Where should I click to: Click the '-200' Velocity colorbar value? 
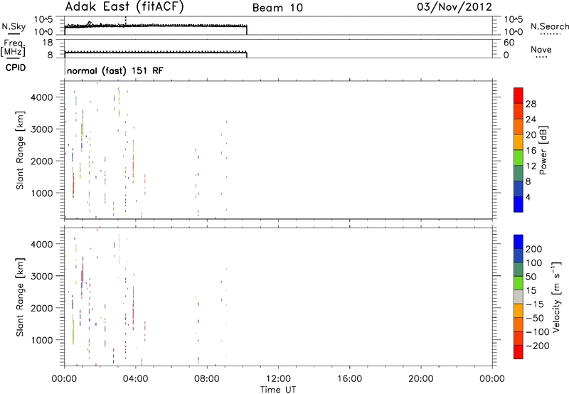click(x=537, y=346)
